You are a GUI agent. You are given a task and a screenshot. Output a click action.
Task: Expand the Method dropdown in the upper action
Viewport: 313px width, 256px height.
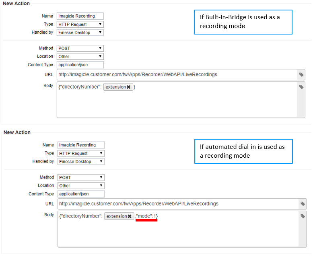coord(80,49)
